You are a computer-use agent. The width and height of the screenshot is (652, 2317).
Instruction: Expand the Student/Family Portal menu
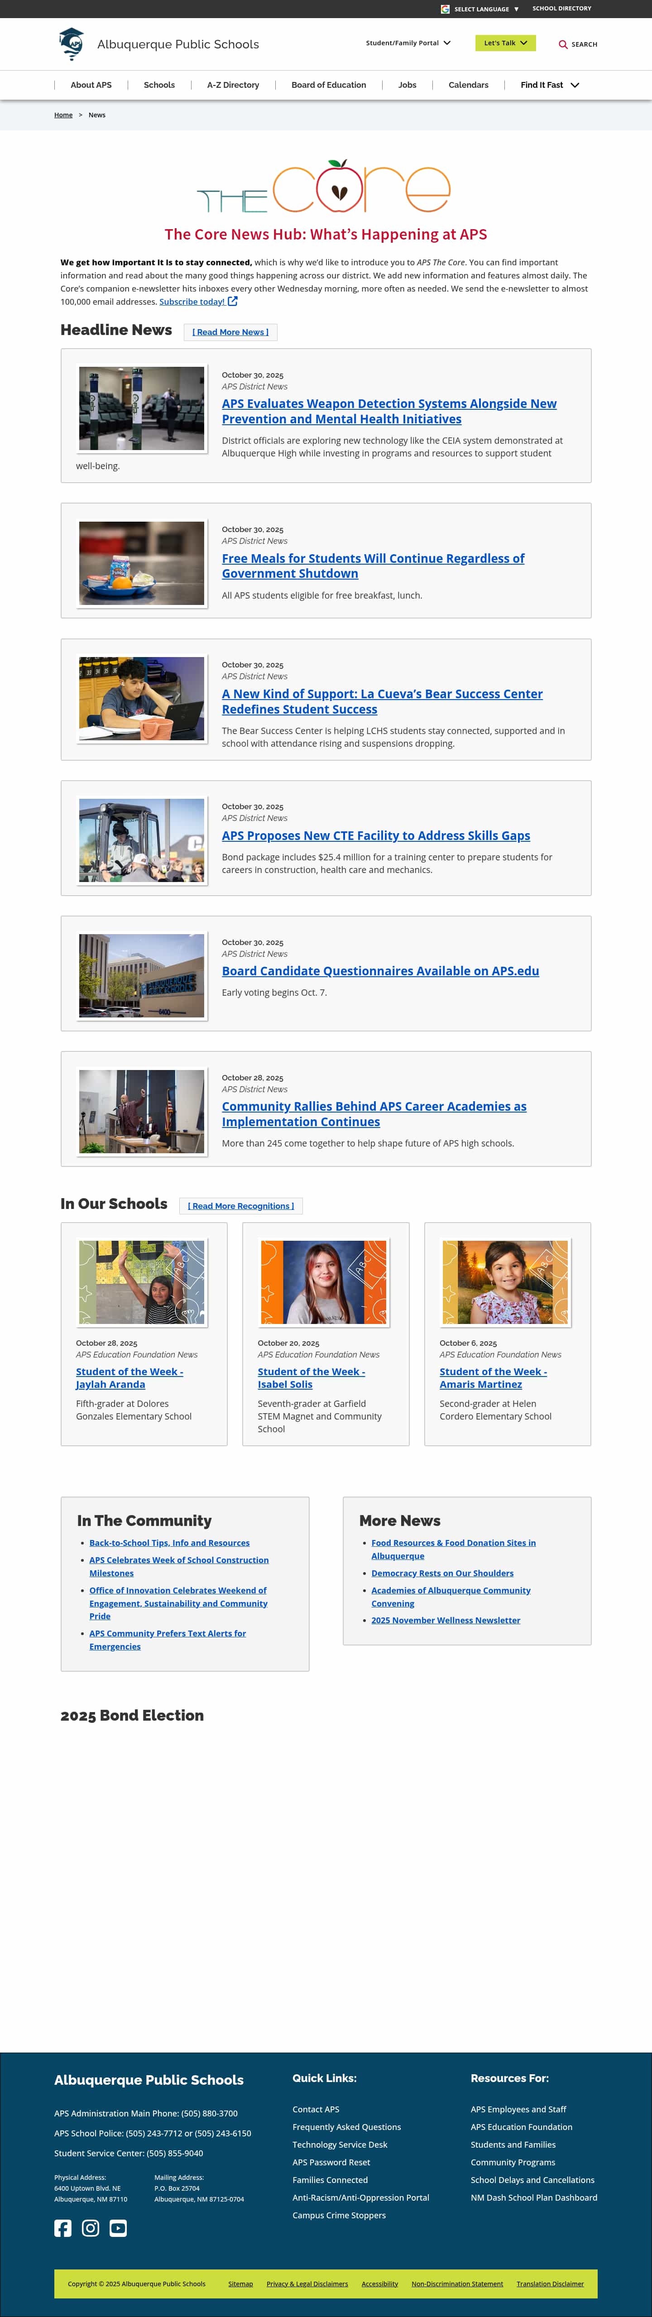408,43
